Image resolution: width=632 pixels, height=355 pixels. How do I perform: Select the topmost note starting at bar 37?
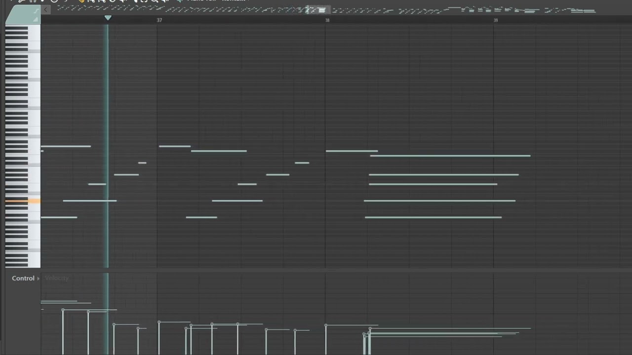[x=175, y=146]
